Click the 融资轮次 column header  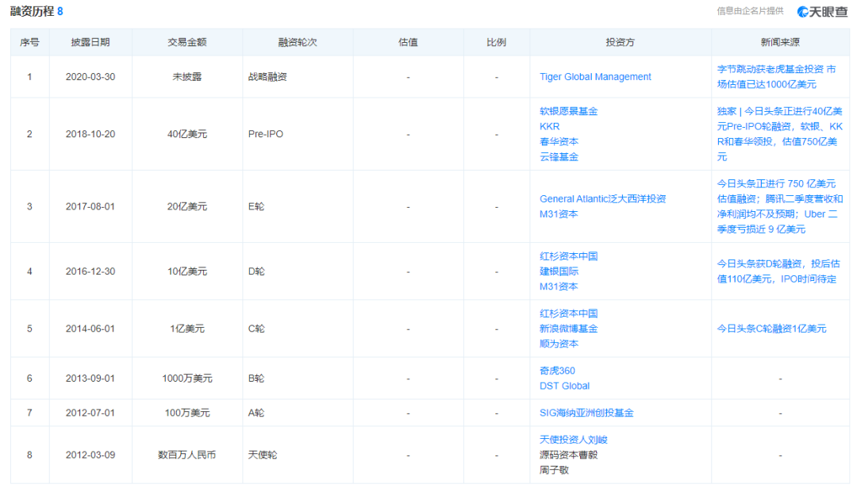[298, 43]
